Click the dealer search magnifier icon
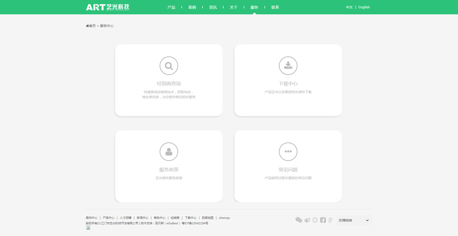Image resolution: width=458 pixels, height=236 pixels. click(169, 66)
